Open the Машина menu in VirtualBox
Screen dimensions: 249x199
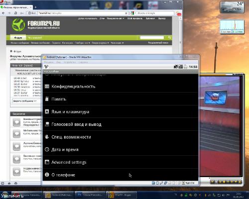coord(49,62)
